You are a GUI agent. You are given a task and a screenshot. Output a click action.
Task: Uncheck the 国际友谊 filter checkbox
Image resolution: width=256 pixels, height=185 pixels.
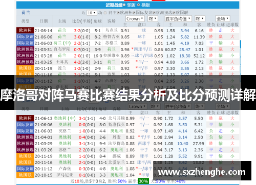point(134,13)
